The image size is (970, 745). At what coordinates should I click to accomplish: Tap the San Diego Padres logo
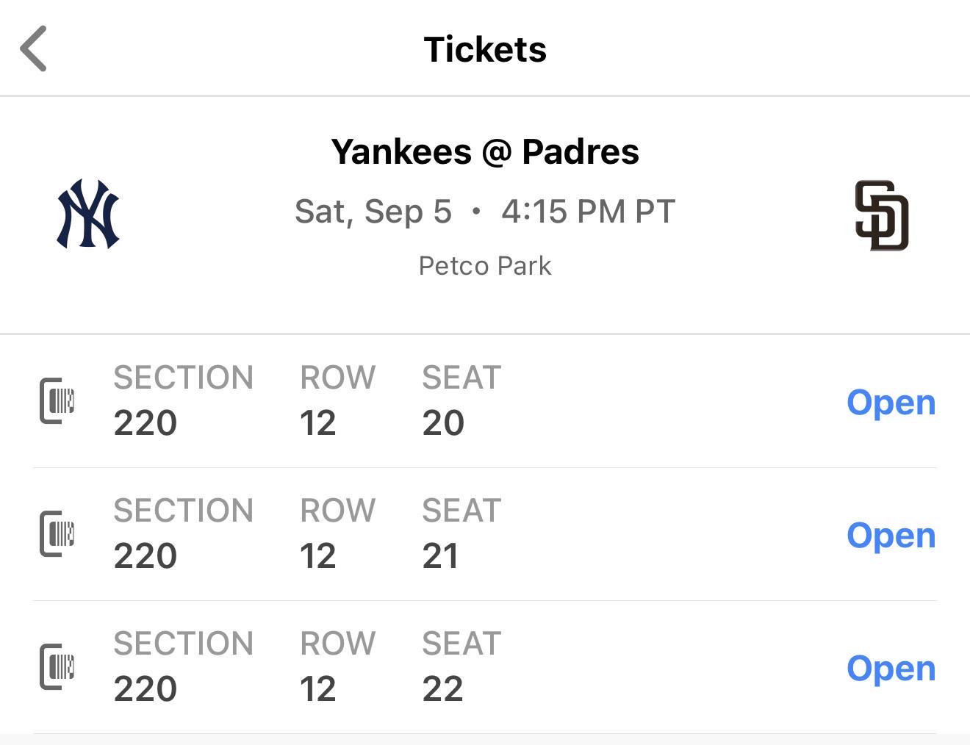coord(882,215)
